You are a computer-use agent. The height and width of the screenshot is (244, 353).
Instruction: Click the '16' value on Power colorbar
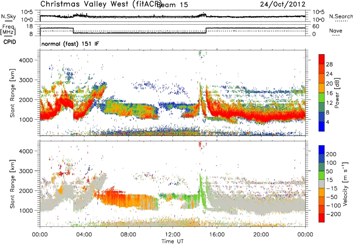click(x=329, y=93)
